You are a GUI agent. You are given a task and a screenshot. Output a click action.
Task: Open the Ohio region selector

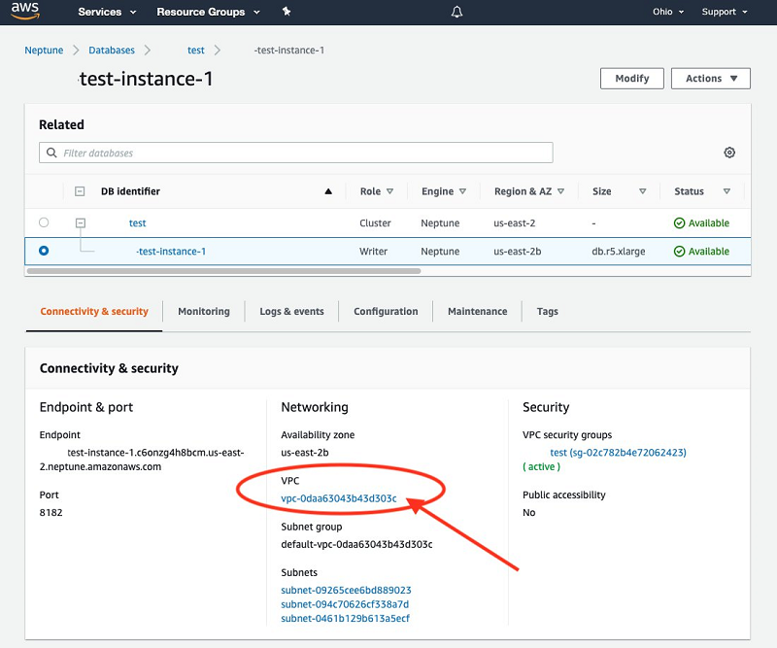tap(668, 12)
